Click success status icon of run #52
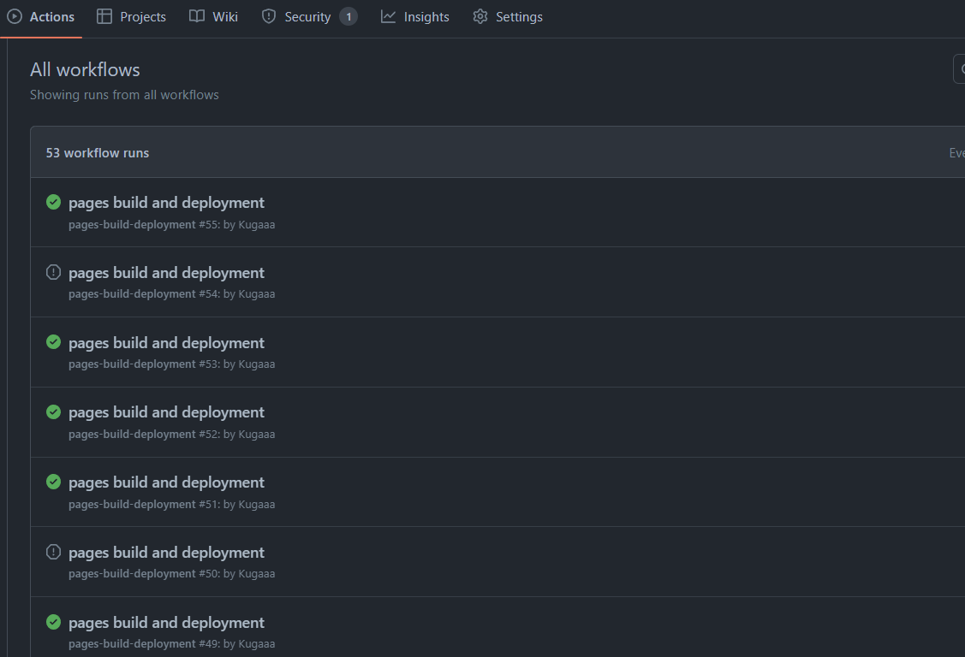The height and width of the screenshot is (657, 965). (54, 411)
